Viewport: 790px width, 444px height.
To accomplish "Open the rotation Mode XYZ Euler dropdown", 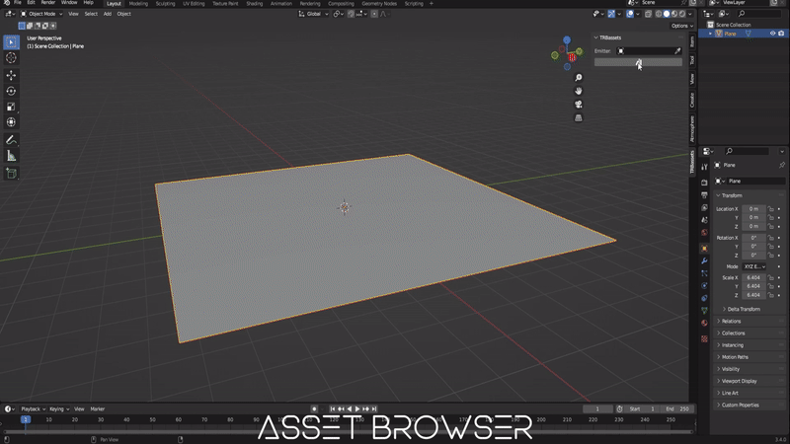I will point(754,266).
